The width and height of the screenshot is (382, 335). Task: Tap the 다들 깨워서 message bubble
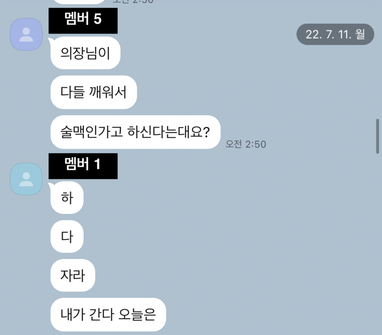point(94,92)
